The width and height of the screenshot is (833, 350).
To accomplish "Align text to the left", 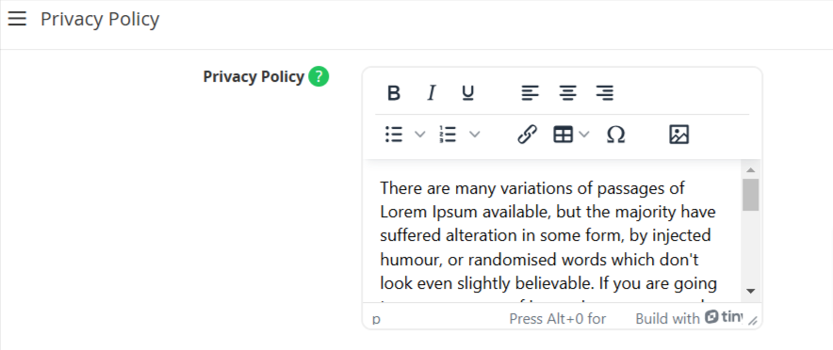I will click(x=530, y=93).
